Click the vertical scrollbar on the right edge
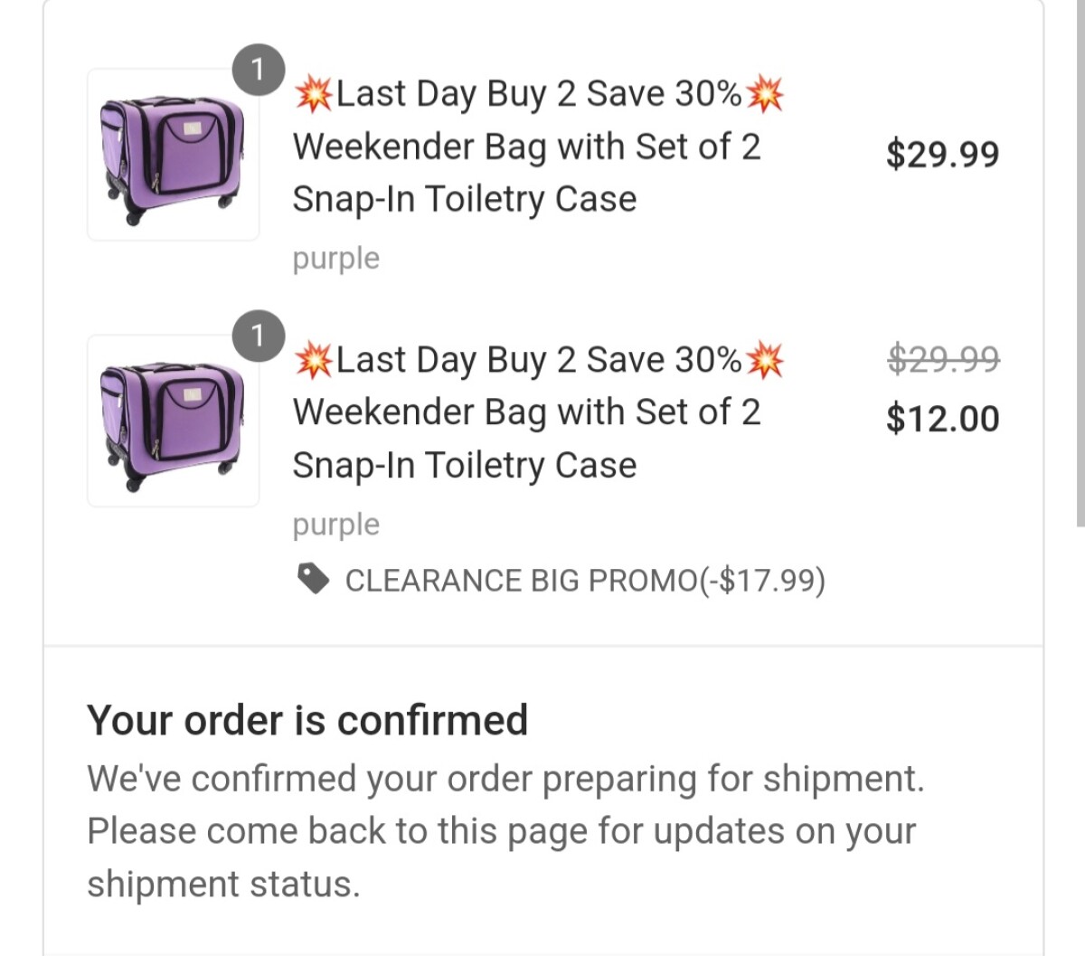The image size is (1085, 956). click(x=1080, y=271)
